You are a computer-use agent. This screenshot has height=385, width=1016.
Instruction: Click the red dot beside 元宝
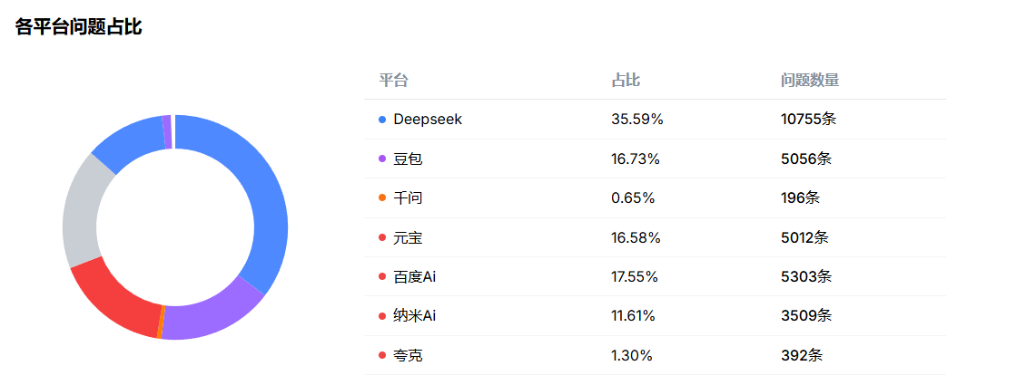[382, 237]
